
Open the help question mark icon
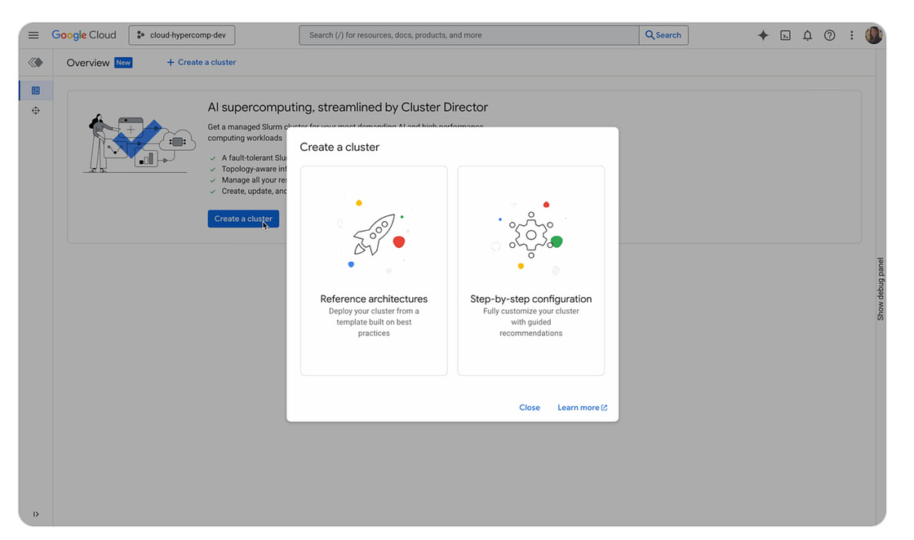click(x=829, y=36)
